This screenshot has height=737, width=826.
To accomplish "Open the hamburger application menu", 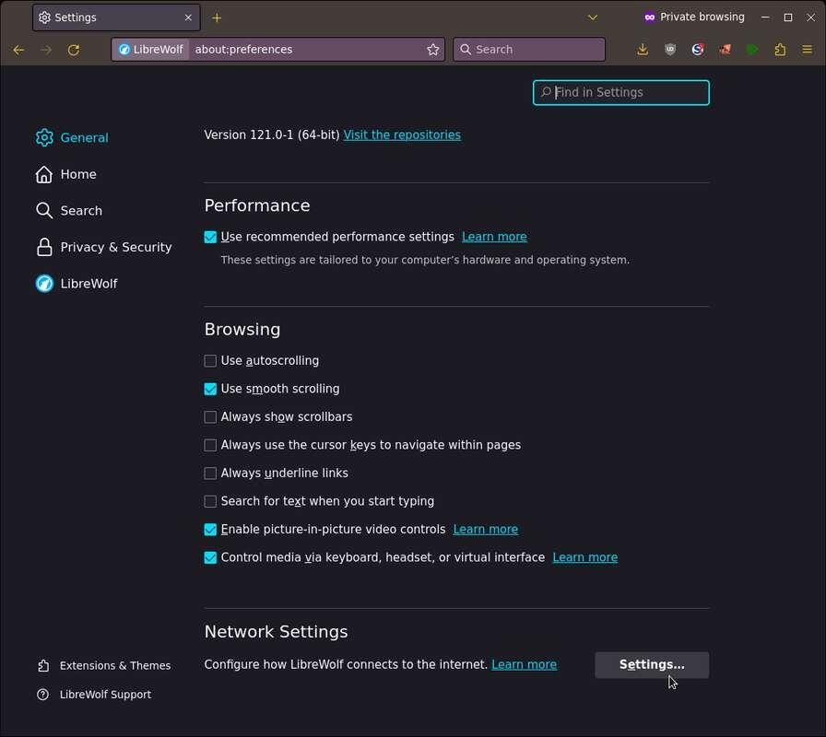I will point(807,50).
